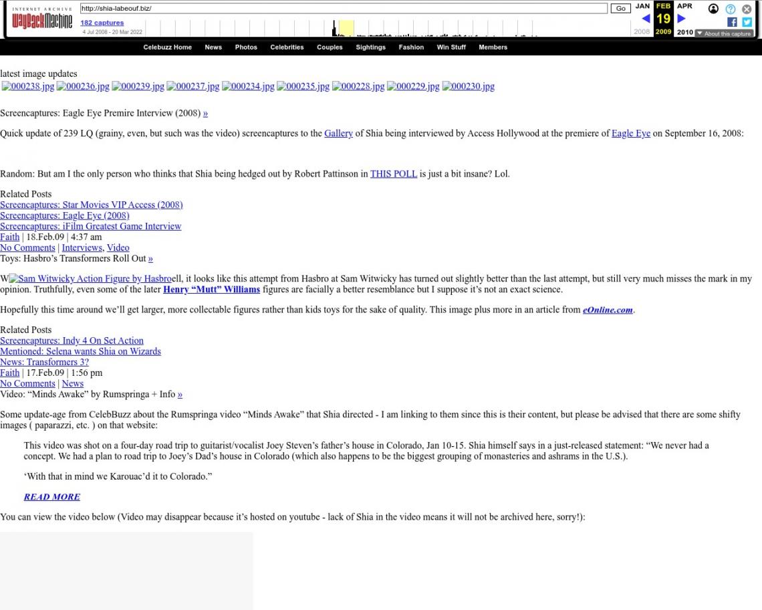The image size is (762, 610).
Task: Click the READ MORE link
Action: pyautogui.click(x=52, y=497)
